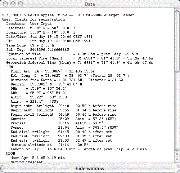The width and height of the screenshot is (180, 173).
Task: Click "Thanks for registration" text
Action: click(x=40, y=19)
